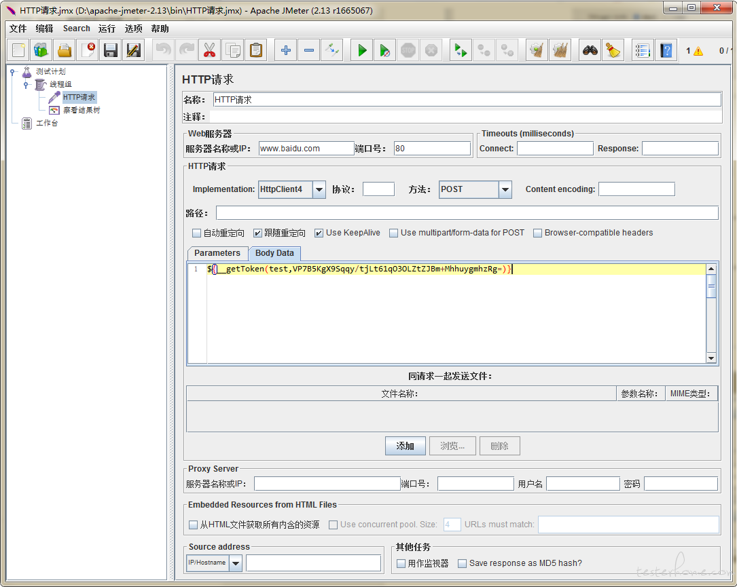Open the IP/Hostname source address dropdown

point(236,563)
